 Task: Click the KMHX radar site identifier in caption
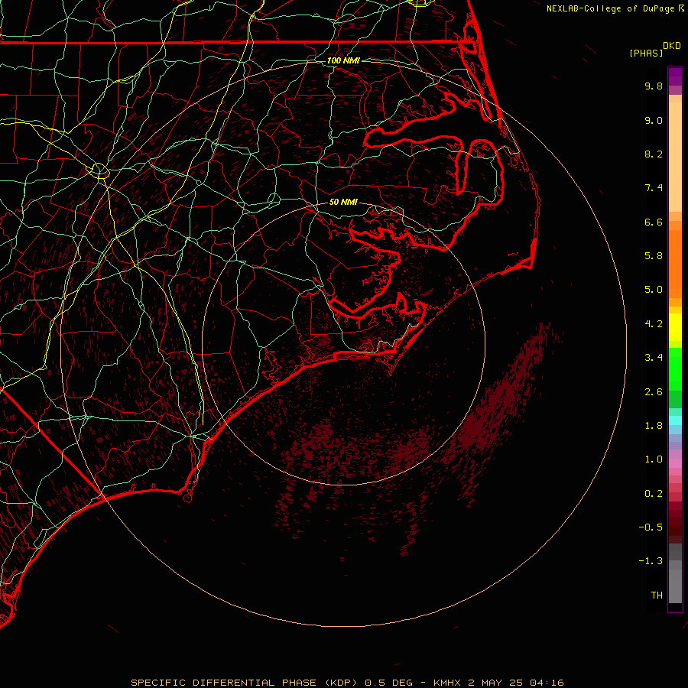pyautogui.click(x=447, y=683)
